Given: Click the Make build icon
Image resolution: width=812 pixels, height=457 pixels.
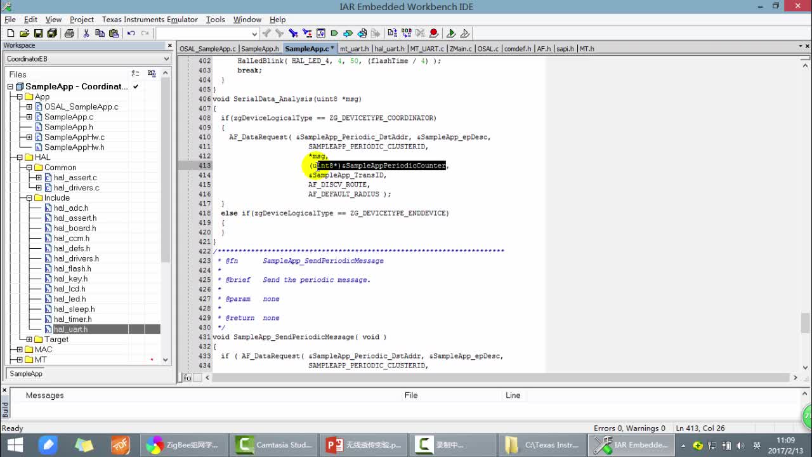Looking at the screenshot, I should point(406,33).
